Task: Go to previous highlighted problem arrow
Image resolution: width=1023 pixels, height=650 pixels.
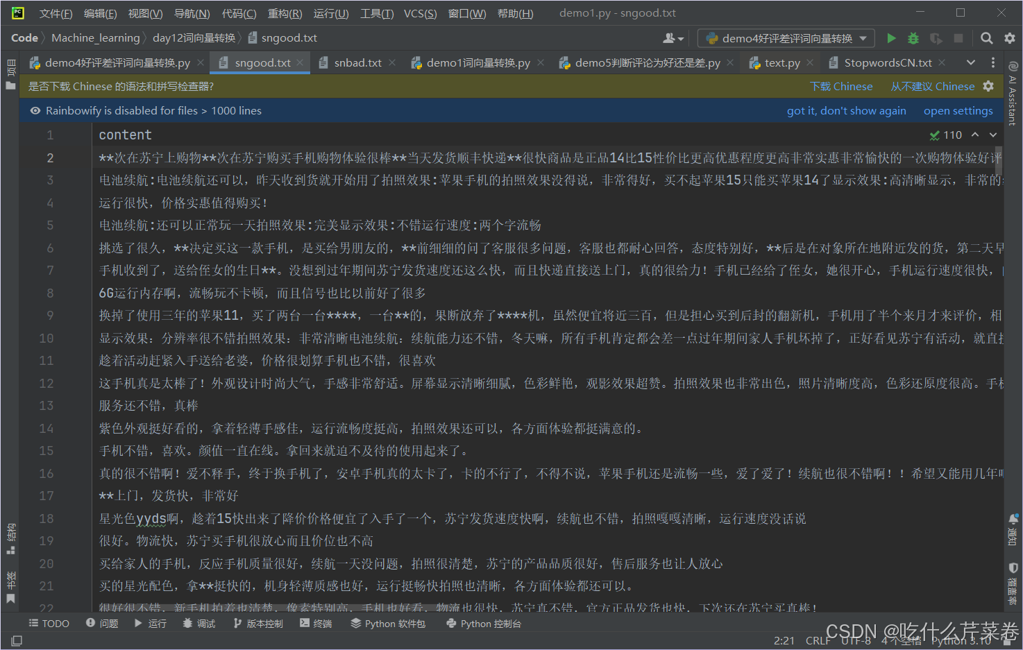Action: click(x=975, y=135)
